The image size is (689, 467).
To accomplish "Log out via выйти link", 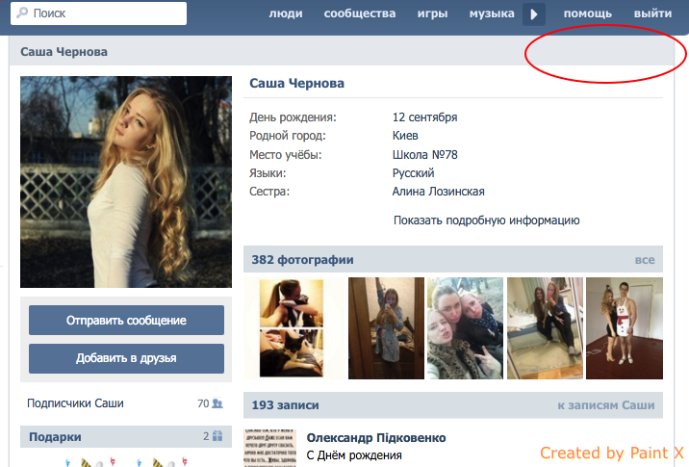I will pyautogui.click(x=652, y=13).
